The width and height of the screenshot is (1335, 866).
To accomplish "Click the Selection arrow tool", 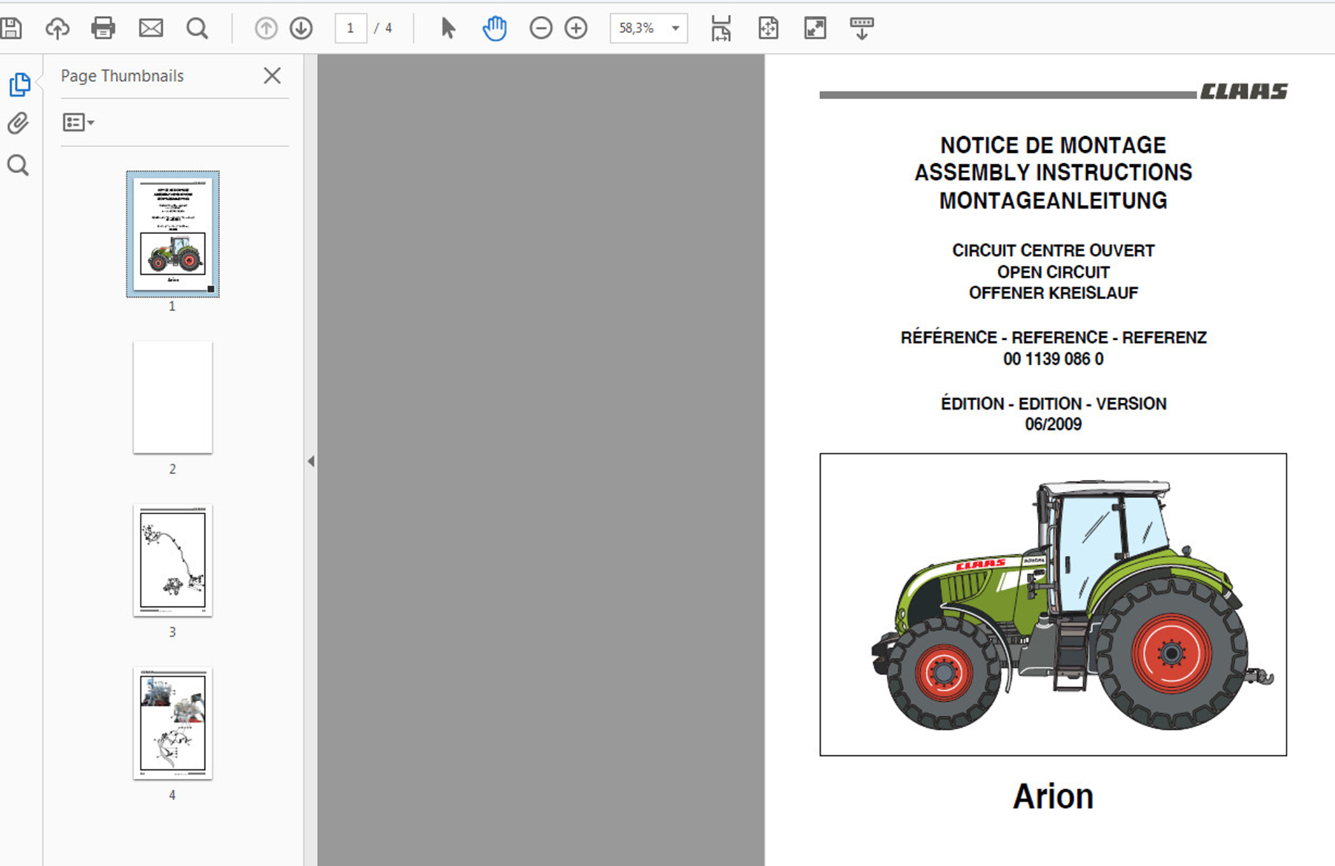I will point(448,28).
